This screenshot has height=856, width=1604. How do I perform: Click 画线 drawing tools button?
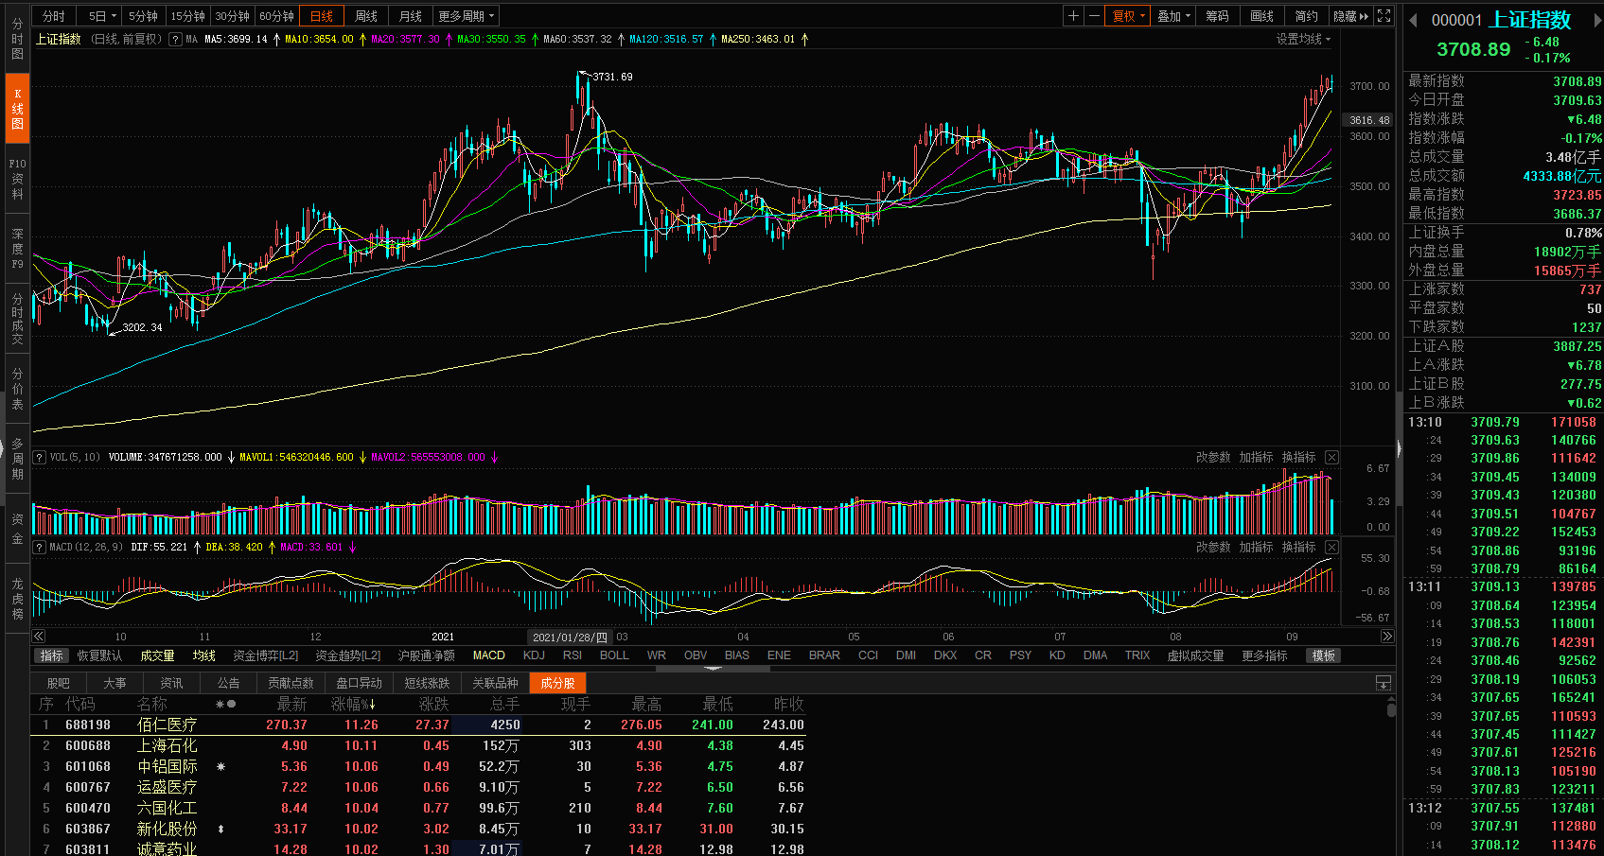click(1261, 16)
